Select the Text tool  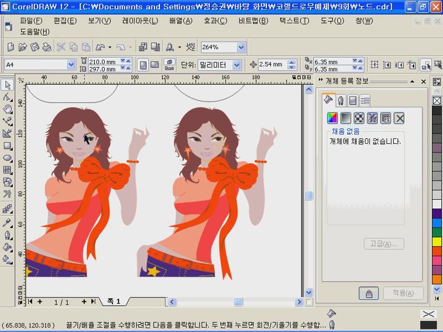tap(7, 194)
